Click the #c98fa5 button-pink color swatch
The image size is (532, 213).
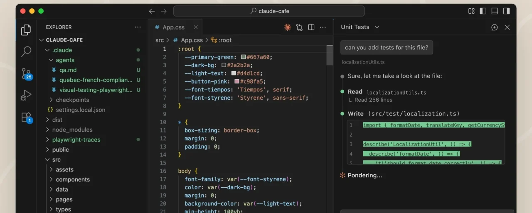click(236, 81)
